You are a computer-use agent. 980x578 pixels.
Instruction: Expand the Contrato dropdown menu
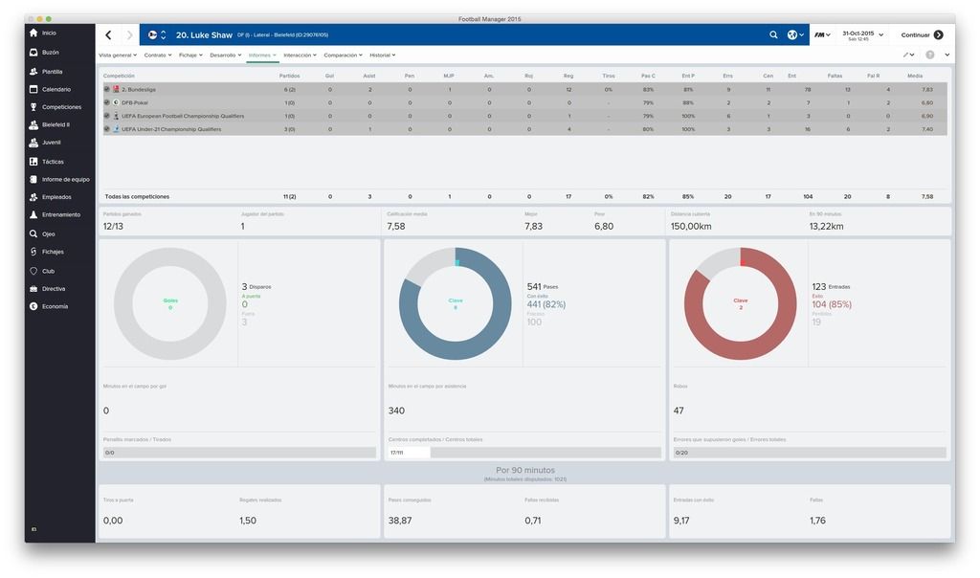point(158,55)
